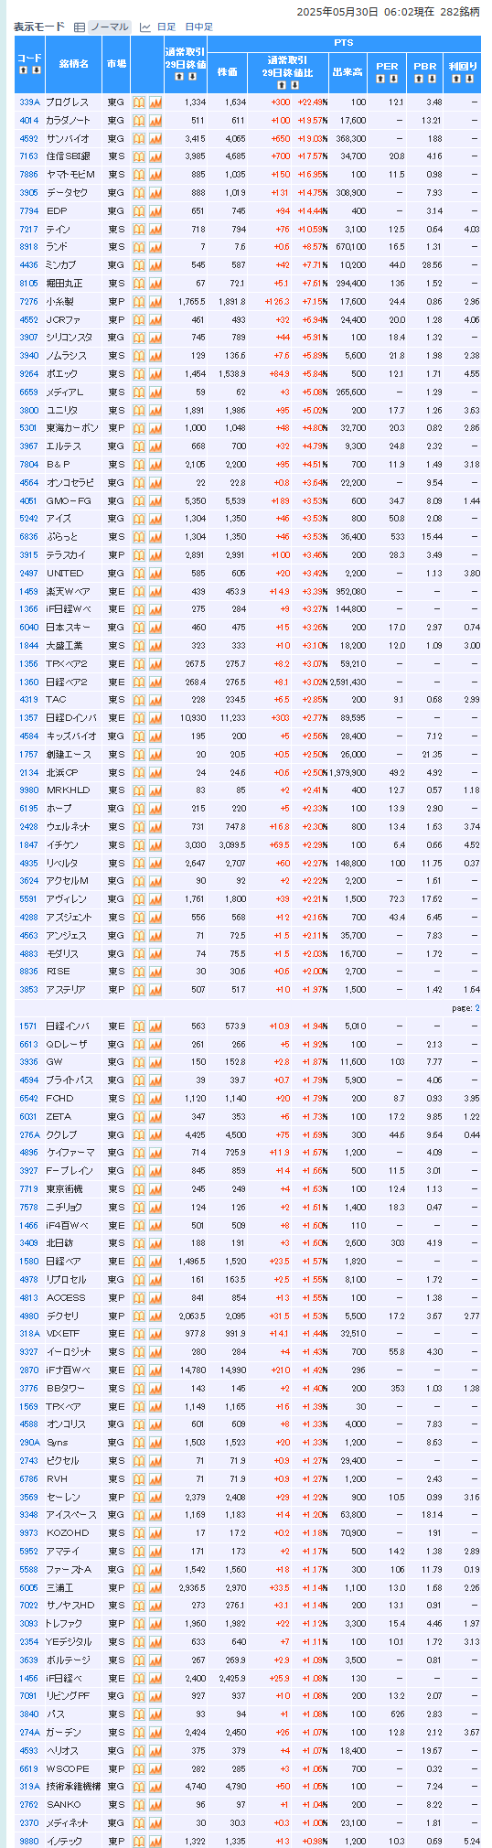Sort 利回り column descending
Image resolution: width=492 pixels, height=1848 pixels.
click(468, 79)
